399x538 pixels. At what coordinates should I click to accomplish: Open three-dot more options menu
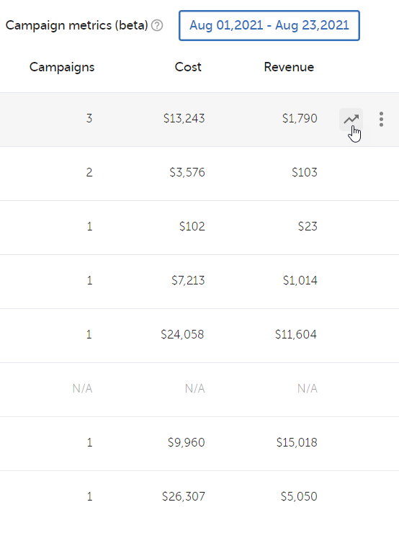coord(381,120)
